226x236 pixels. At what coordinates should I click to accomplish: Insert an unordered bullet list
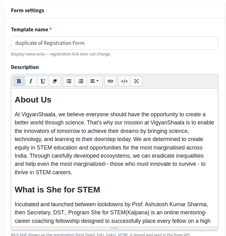point(69,81)
